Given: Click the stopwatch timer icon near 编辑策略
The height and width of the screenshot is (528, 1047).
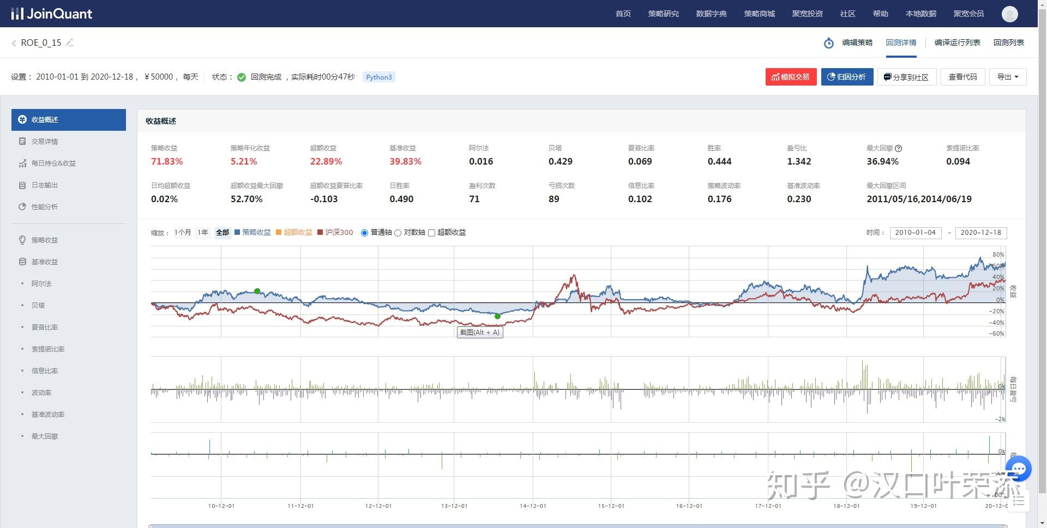Looking at the screenshot, I should [828, 43].
